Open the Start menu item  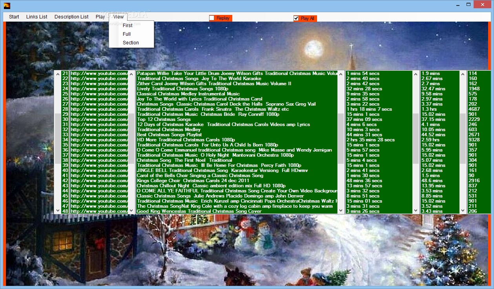[14, 17]
